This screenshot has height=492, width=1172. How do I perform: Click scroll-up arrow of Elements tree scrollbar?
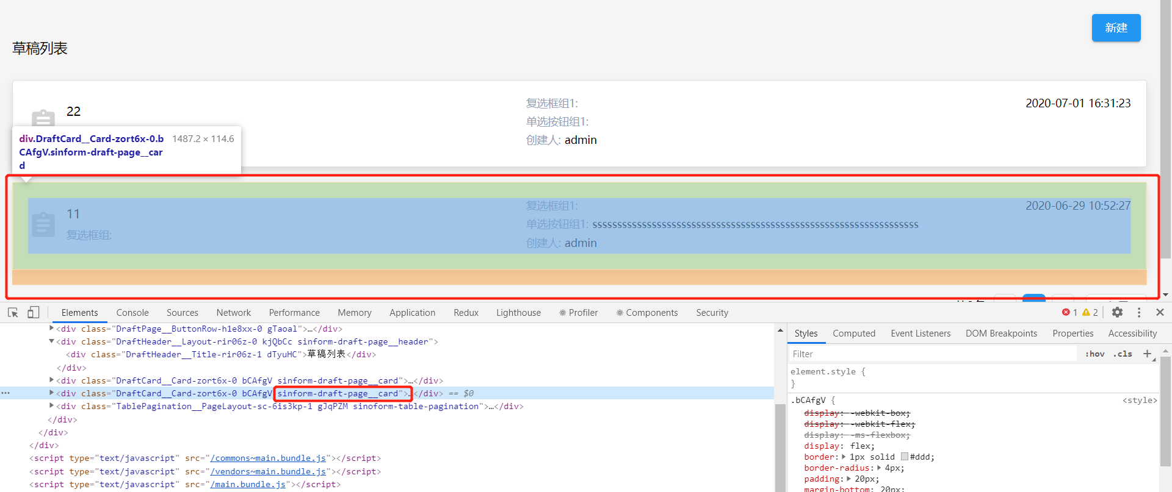coord(780,330)
